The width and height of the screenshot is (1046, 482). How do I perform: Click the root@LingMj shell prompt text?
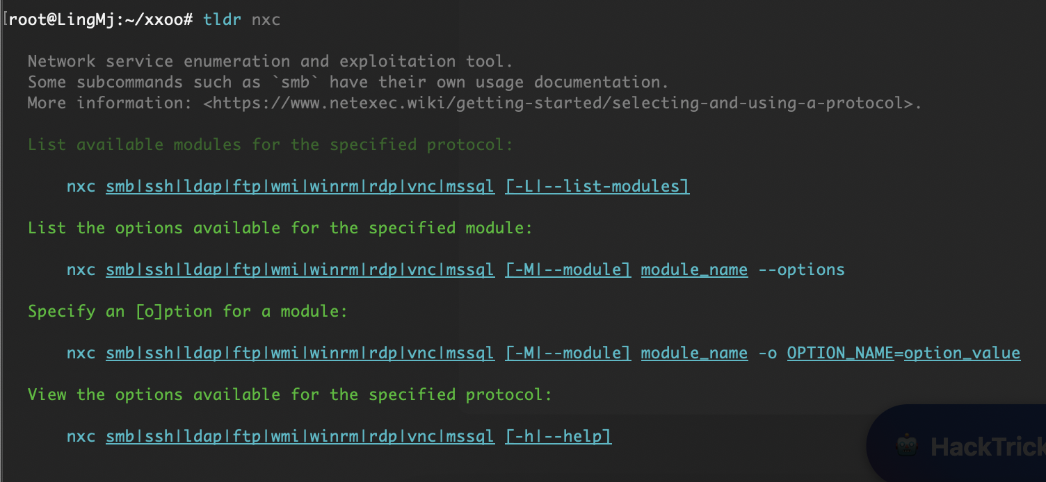tap(100, 19)
